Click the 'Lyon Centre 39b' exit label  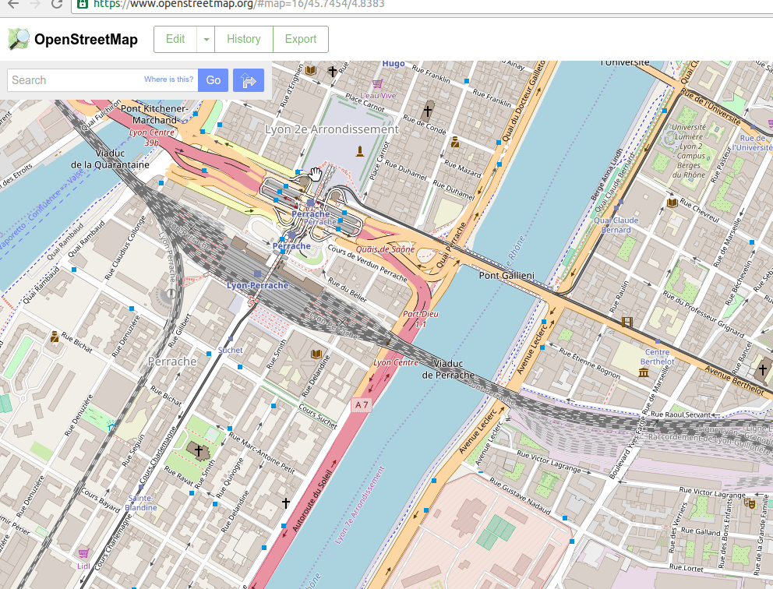(x=152, y=138)
